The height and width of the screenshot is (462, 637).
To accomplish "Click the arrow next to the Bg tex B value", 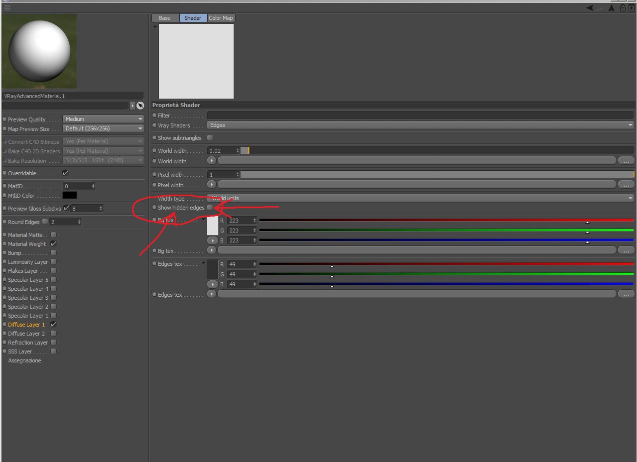I will pyautogui.click(x=213, y=240).
